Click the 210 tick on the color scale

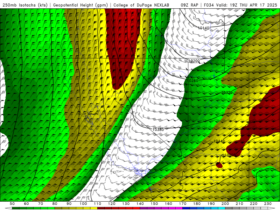(239, 204)
